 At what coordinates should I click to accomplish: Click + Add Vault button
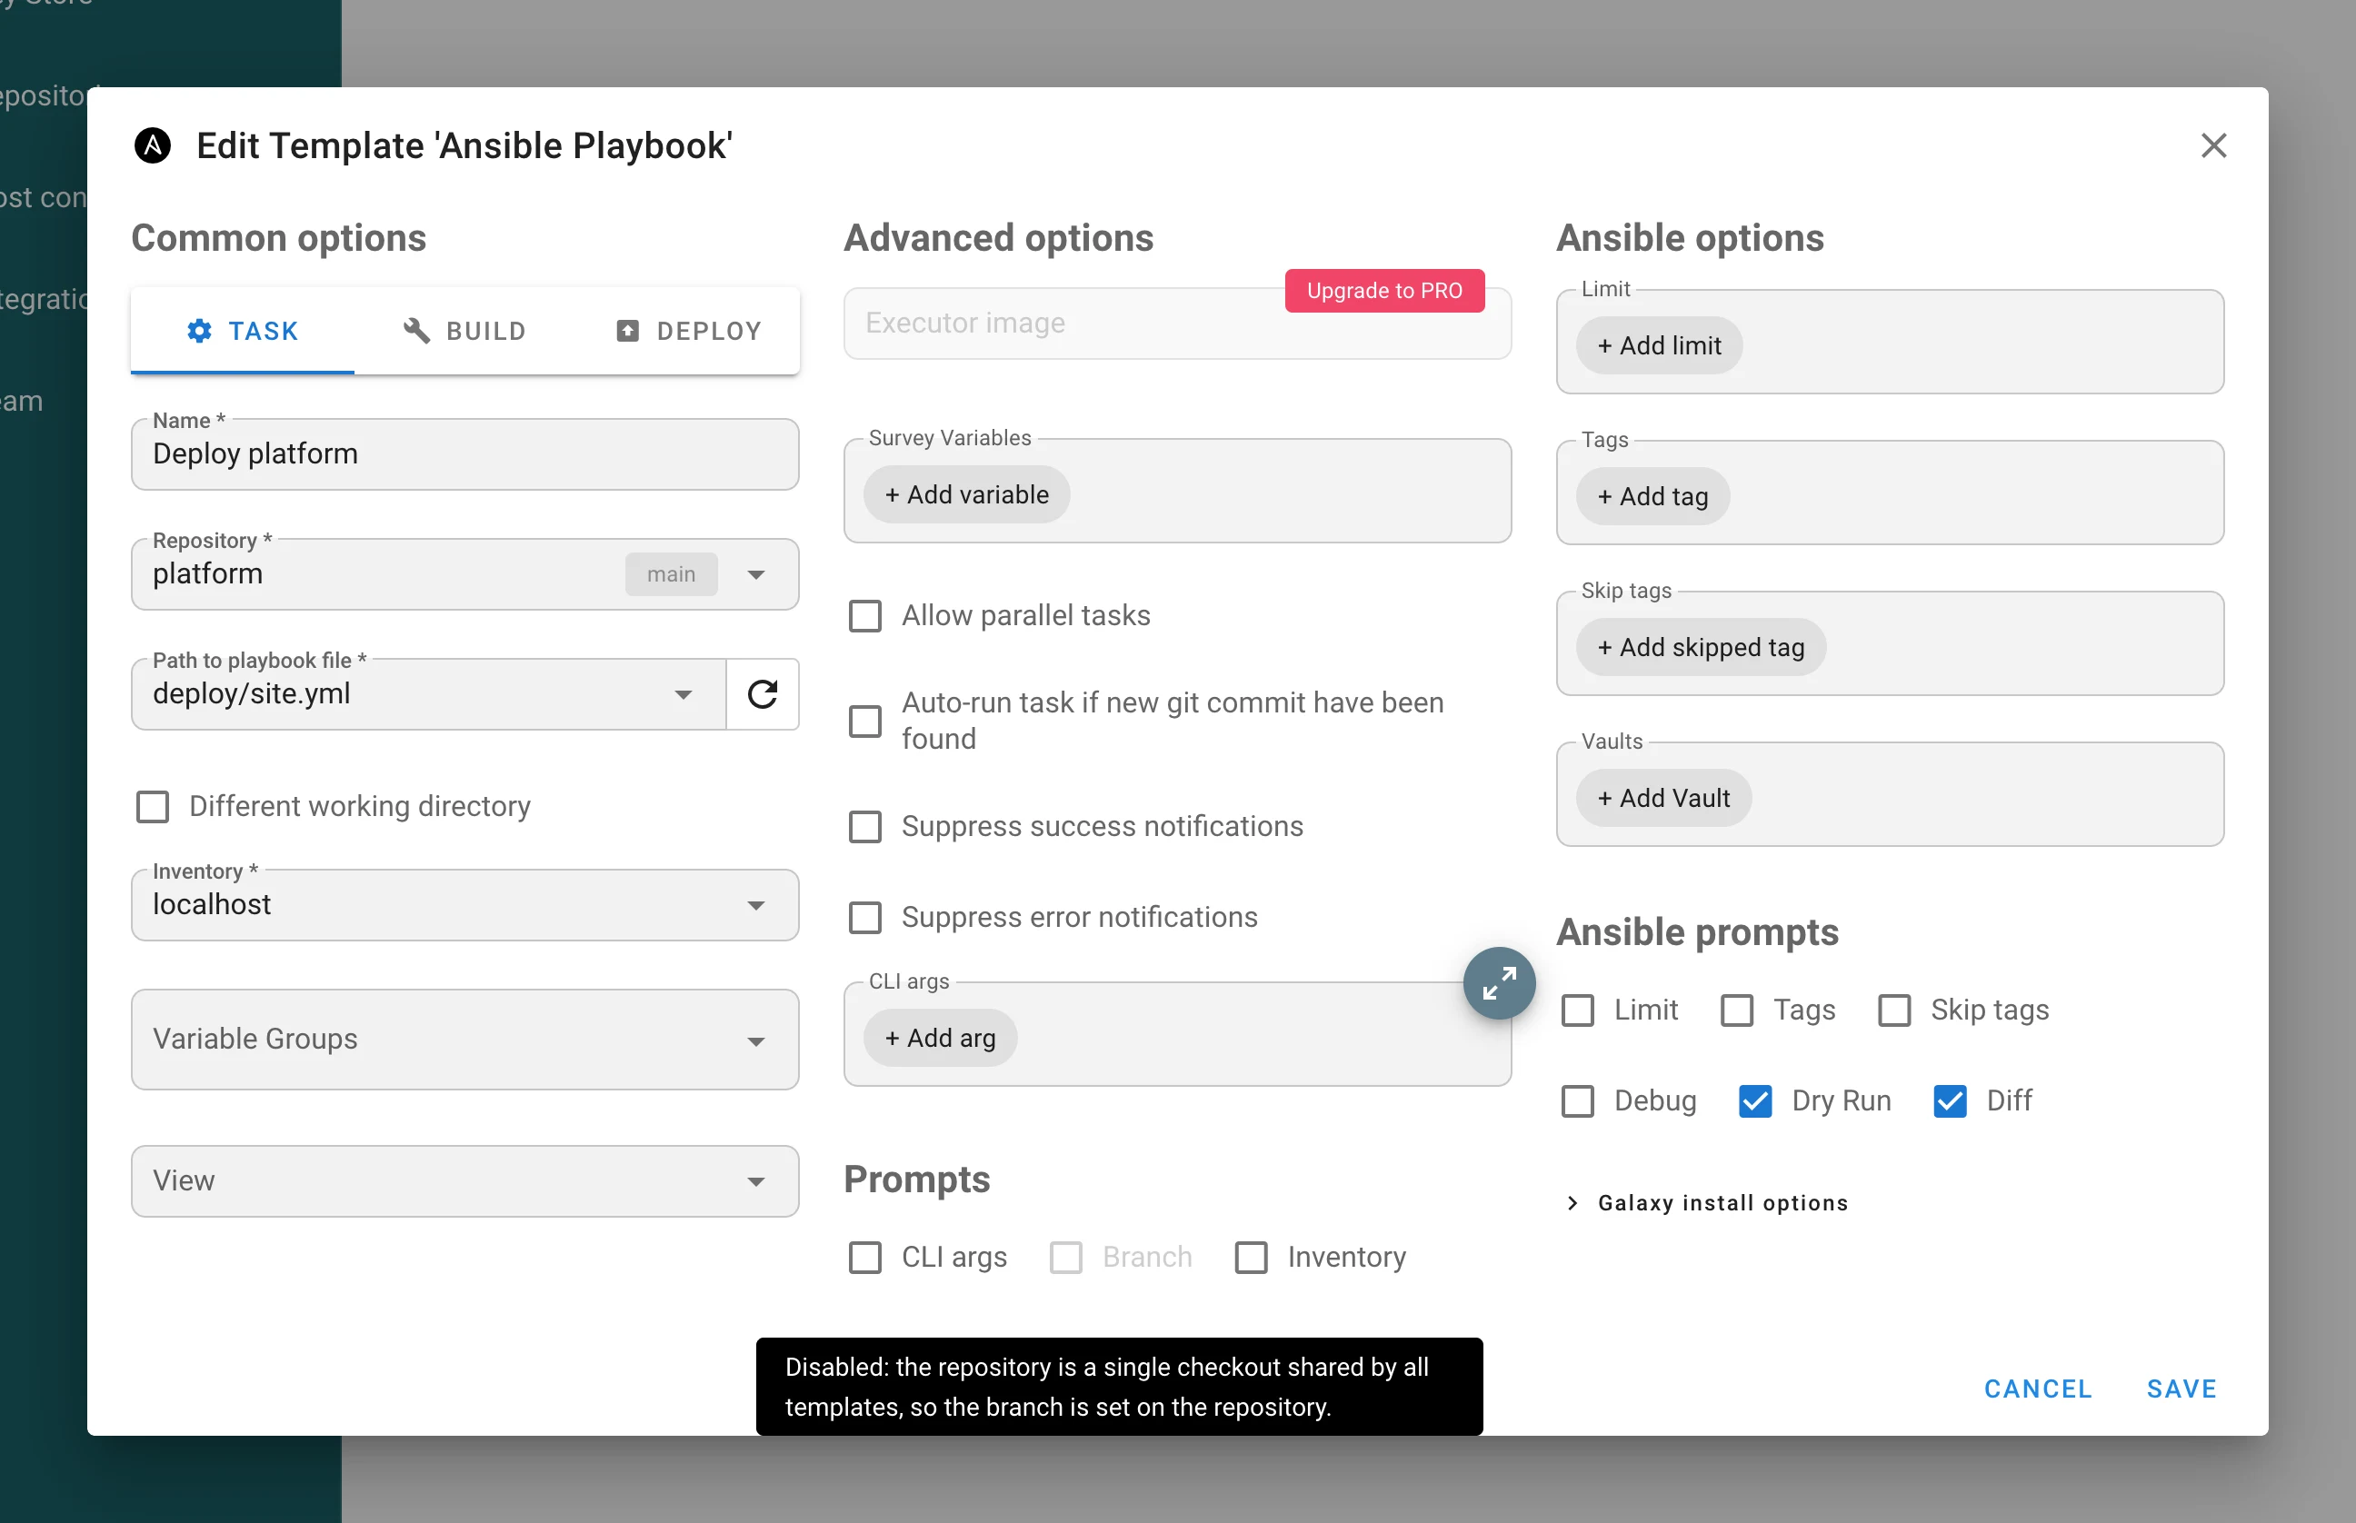1663,798
